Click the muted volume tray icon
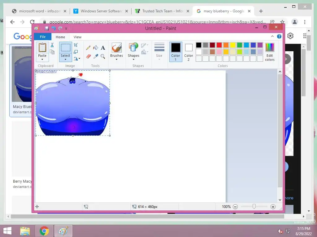 pos(280,231)
